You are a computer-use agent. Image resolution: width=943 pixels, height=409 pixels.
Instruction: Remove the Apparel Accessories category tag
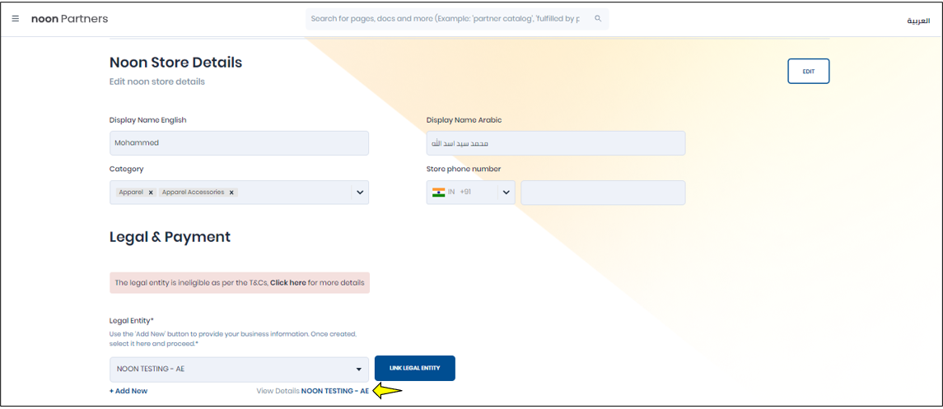(x=231, y=193)
